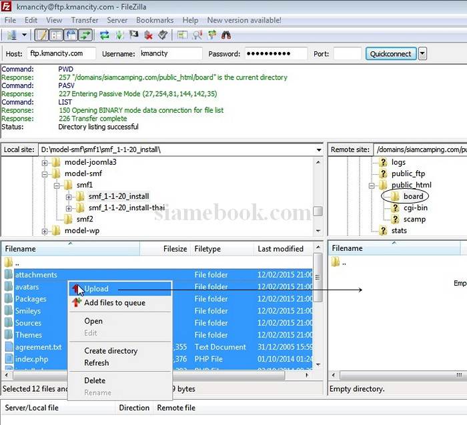Image resolution: width=467 pixels, height=425 pixels.
Task: Toggle the local directory tree display
Action: pos(56,35)
